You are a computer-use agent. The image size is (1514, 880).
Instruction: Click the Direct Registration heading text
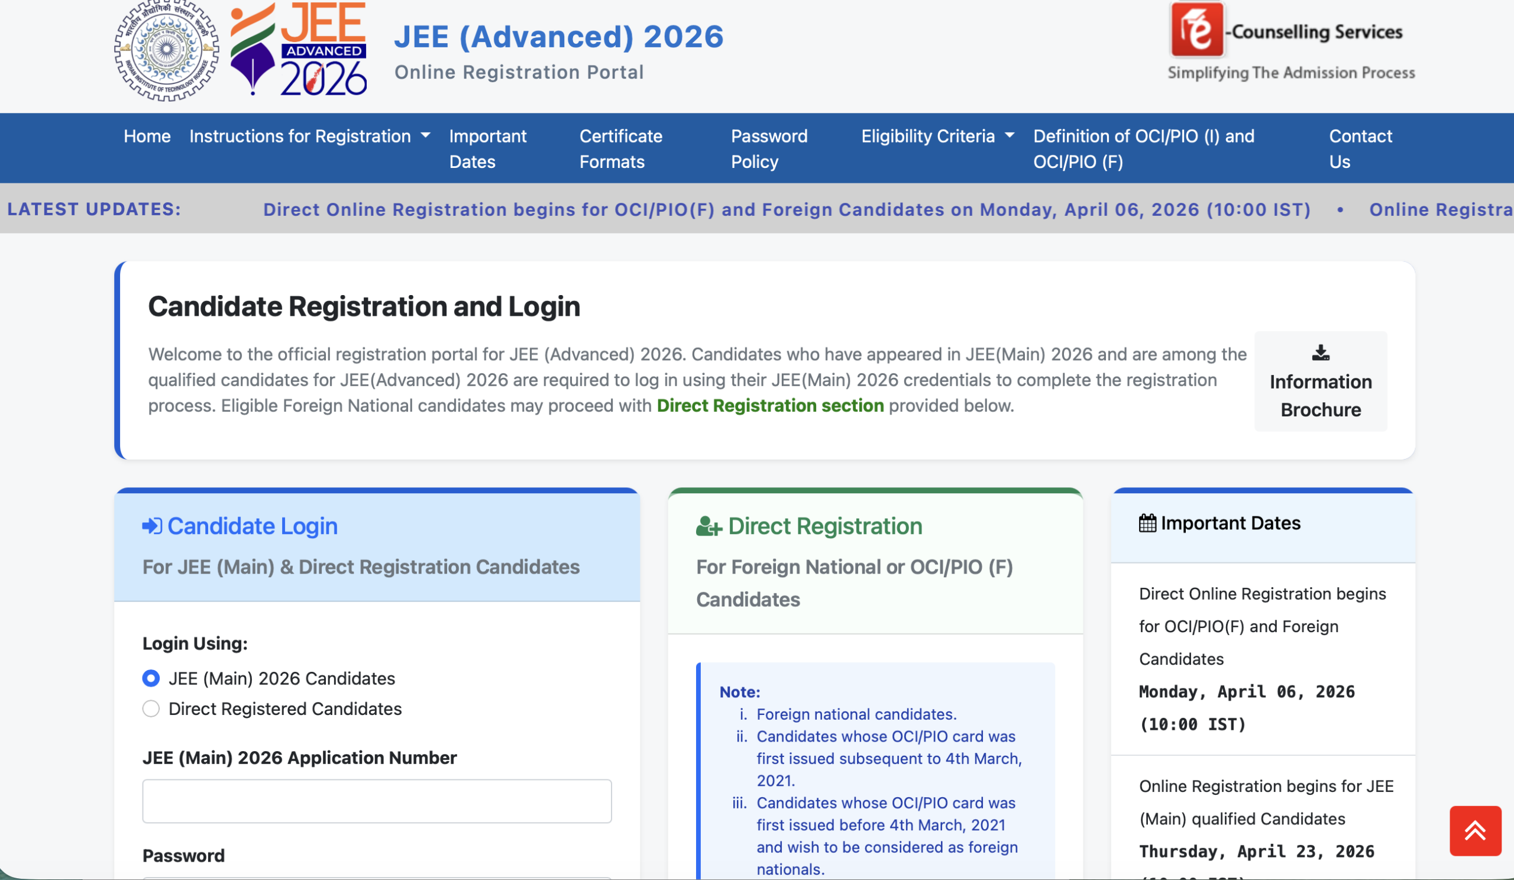coord(825,526)
